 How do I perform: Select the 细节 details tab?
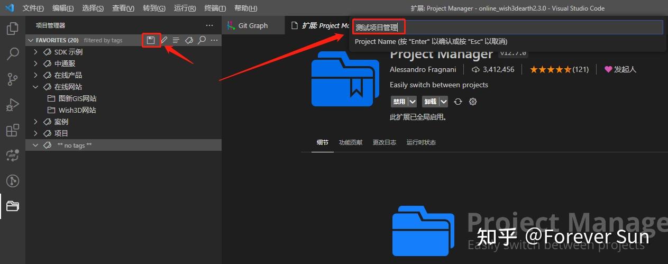(323, 142)
